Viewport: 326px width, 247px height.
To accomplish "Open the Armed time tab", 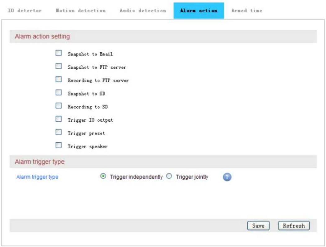I will 247,10.
